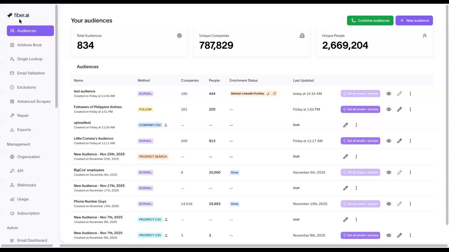Edit New Audience - Nov 25th draft
The width and height of the screenshot is (449, 252).
(346, 156)
